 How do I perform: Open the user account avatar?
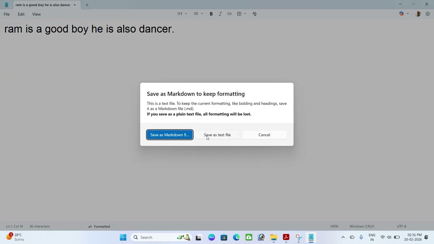(418, 14)
